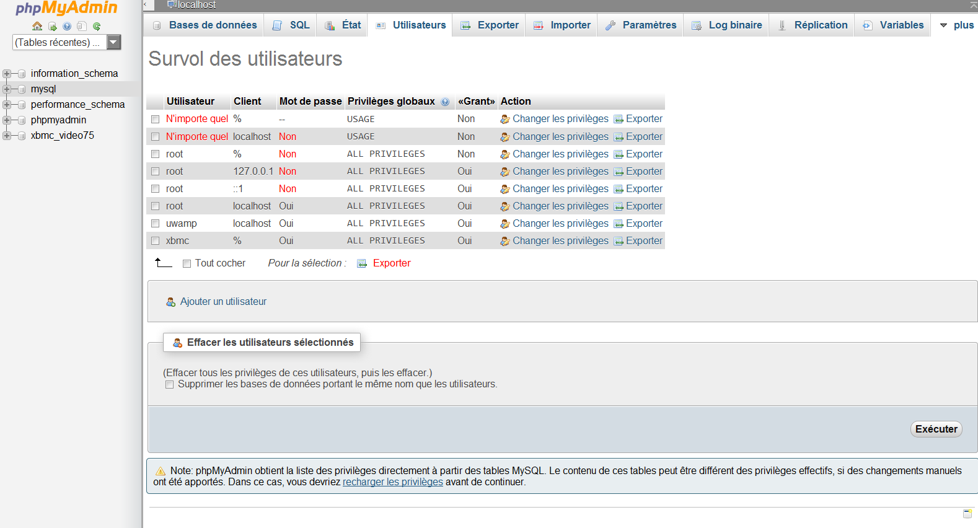Click the edit-privileges icon in the uwamp row
978x528 pixels.
505,224
